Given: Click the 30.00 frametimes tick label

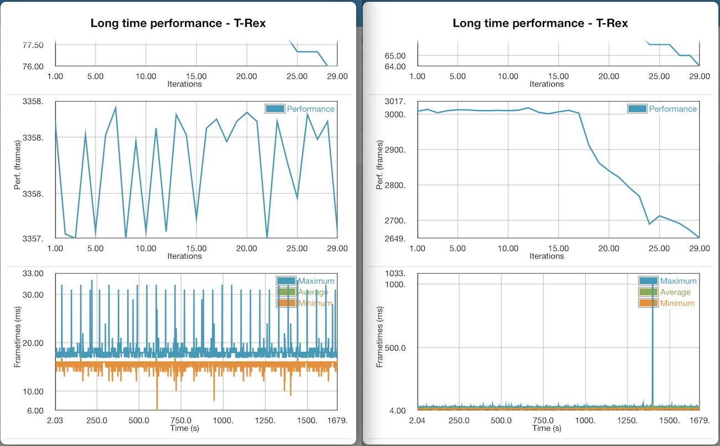Looking at the screenshot, I should tap(33, 295).
